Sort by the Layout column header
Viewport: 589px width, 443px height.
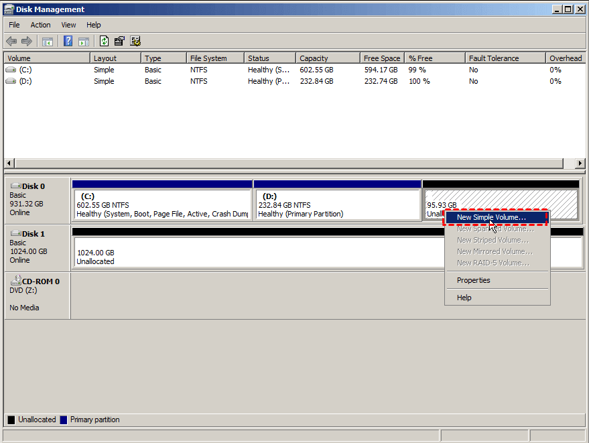(x=115, y=58)
